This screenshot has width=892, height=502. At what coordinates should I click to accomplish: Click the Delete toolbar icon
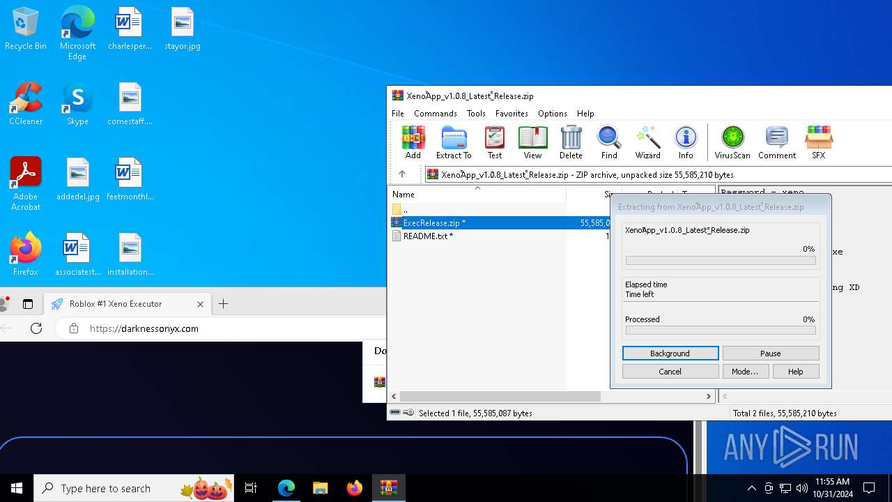pyautogui.click(x=571, y=142)
